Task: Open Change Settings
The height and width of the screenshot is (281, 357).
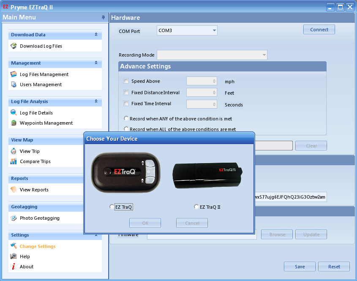Action: 38,246
